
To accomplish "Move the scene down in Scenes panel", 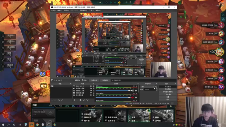I will click(x=62, y=100).
